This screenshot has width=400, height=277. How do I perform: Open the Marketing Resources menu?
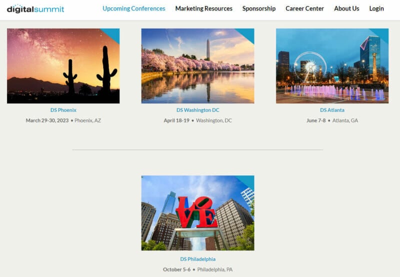204,8
